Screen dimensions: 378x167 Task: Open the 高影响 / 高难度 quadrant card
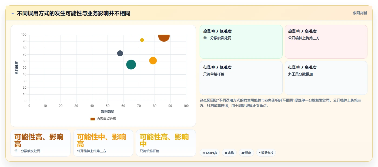326,42
